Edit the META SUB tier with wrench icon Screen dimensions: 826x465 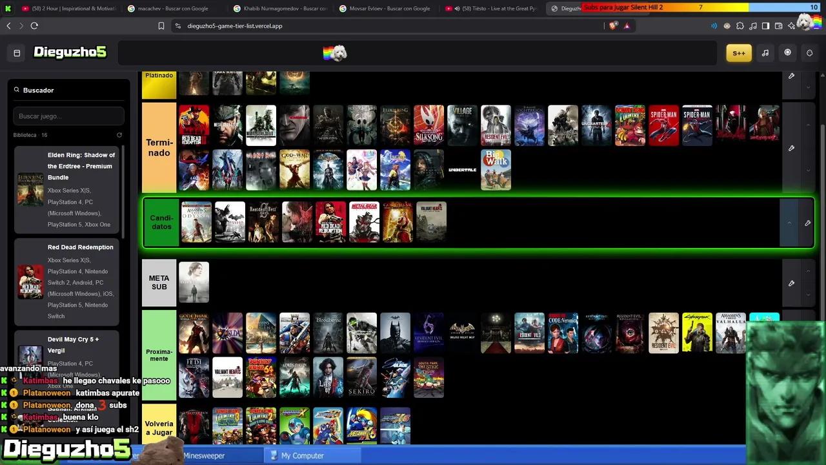[791, 283]
